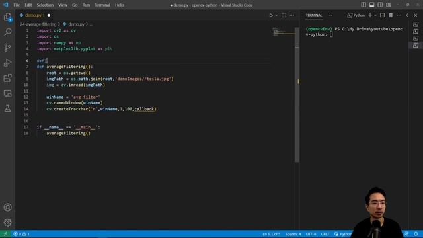Open the Go menu
This screenshot has width=423, height=238.
(x=75, y=5)
